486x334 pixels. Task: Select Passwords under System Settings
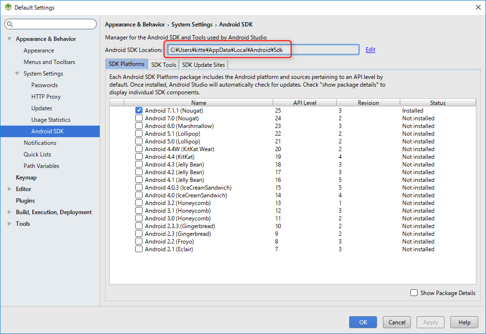click(x=44, y=85)
